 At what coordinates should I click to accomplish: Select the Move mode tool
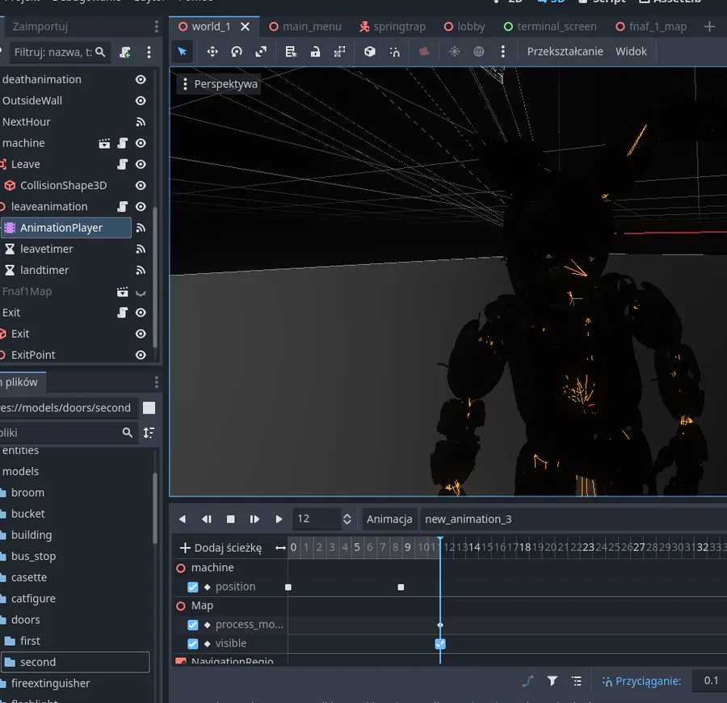point(212,51)
